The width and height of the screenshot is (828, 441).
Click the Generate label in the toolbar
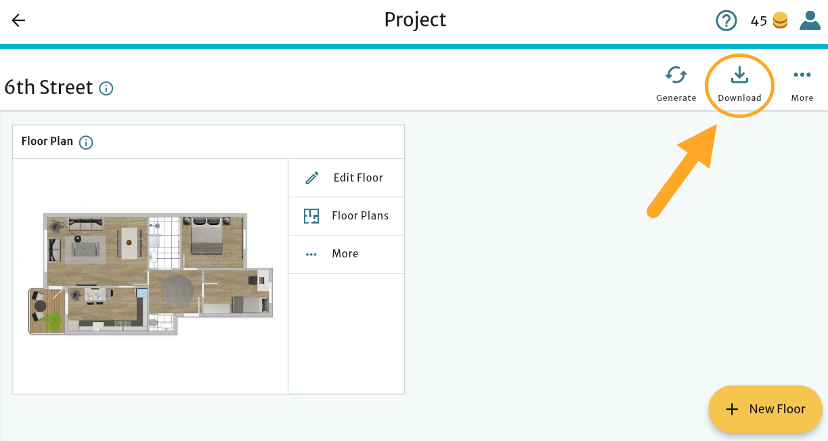676,98
